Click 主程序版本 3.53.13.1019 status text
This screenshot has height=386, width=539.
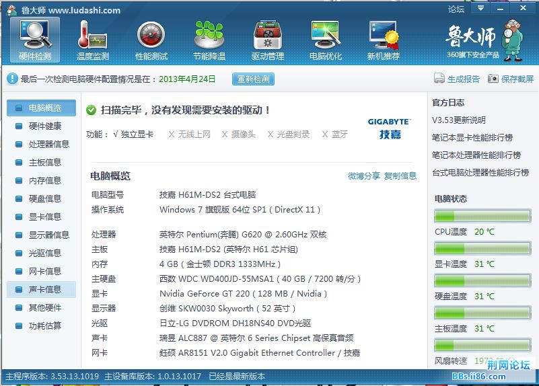(52, 377)
